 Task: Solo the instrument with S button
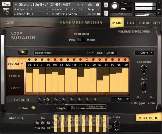tap(106, 5)
